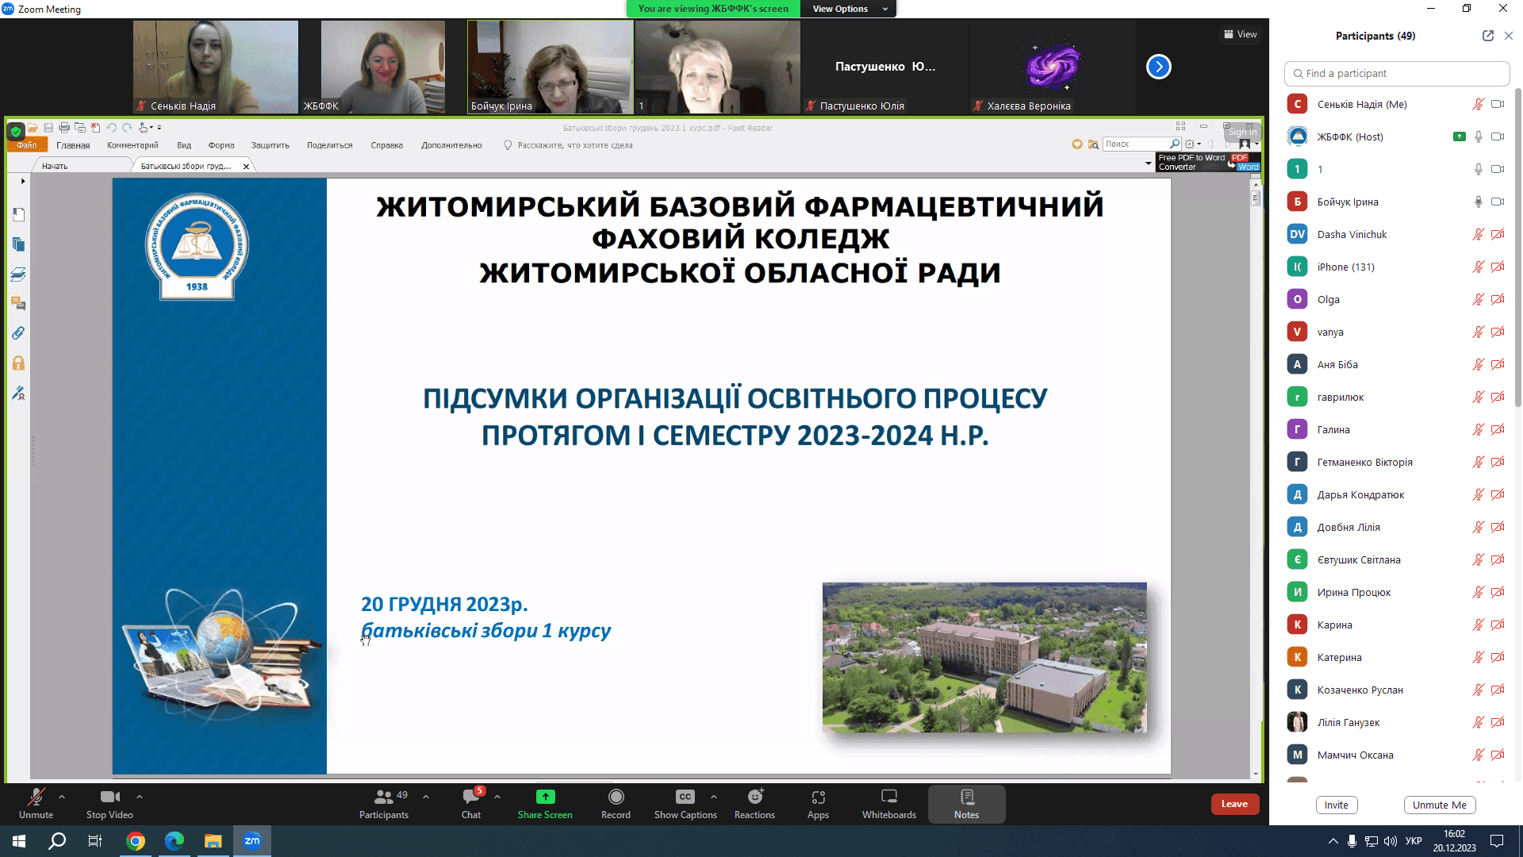Image resolution: width=1523 pixels, height=857 pixels.
Task: Open the Файл menu in Foxit Reader
Action: click(27, 145)
